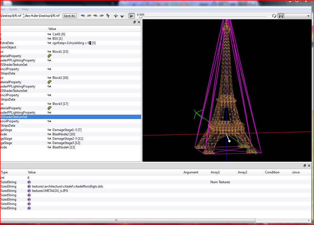Viewport: 314px width, 225px height.
Task: Click the Txt icon beside DamageStage3 [12]
Action: (49, 143)
